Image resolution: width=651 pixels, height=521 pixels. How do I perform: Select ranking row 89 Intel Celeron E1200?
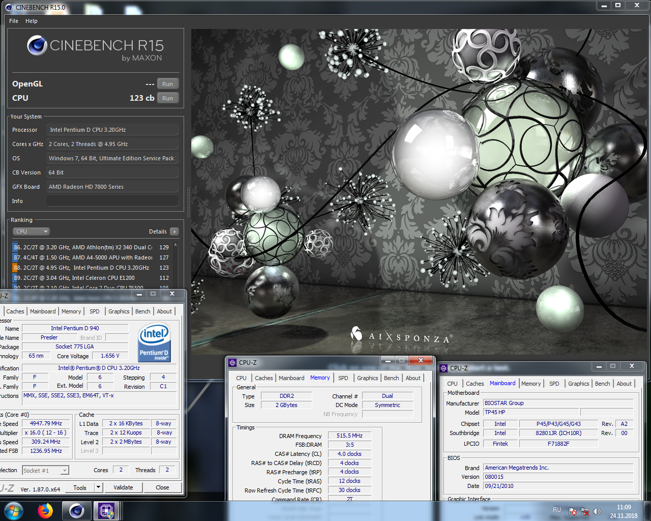tap(91, 278)
